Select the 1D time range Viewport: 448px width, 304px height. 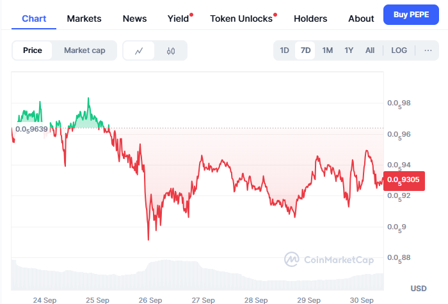point(285,50)
